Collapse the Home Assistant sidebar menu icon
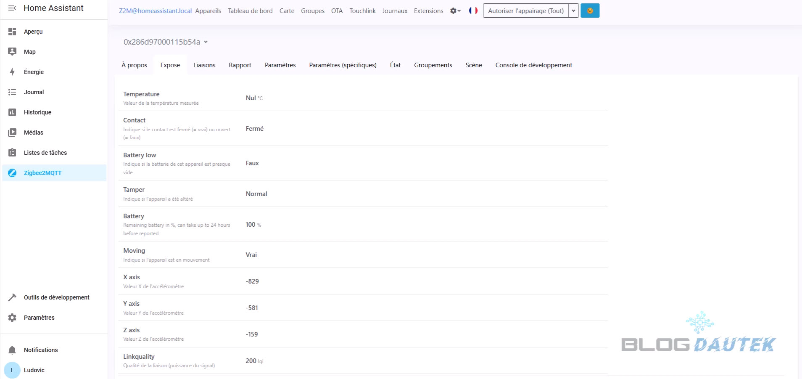Viewport: 802px width, 379px height. point(12,8)
